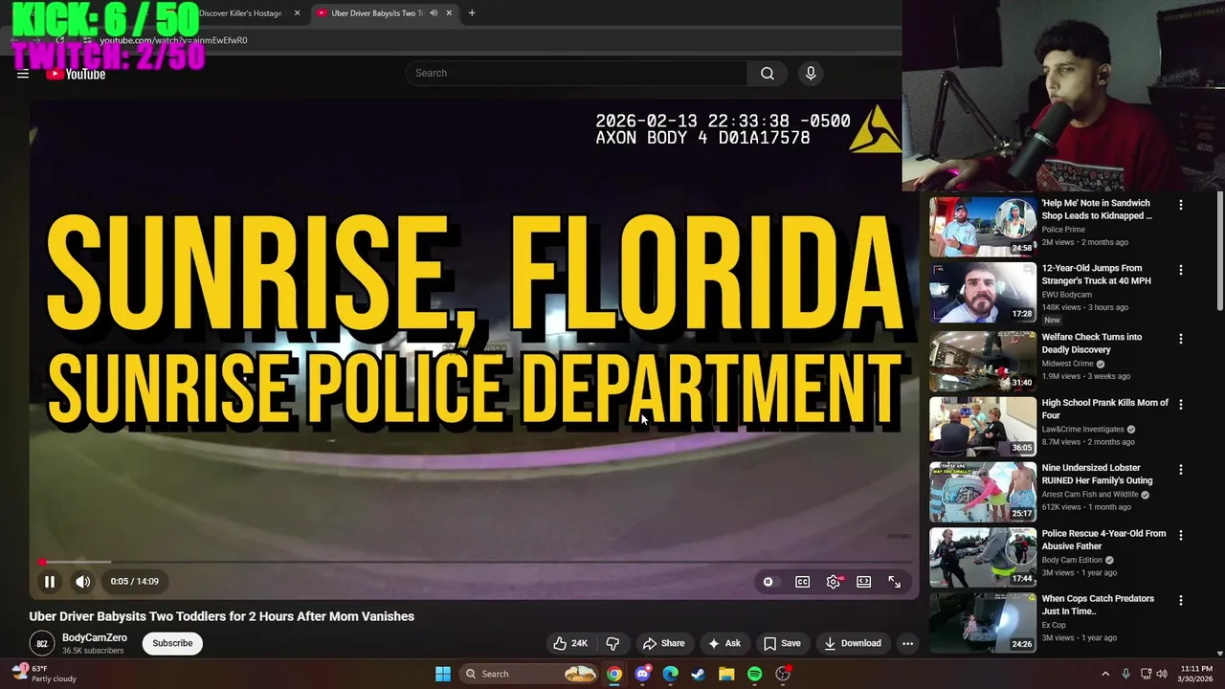Image resolution: width=1225 pixels, height=689 pixels.
Task: Open more actions menu beside Download
Action: [x=907, y=643]
